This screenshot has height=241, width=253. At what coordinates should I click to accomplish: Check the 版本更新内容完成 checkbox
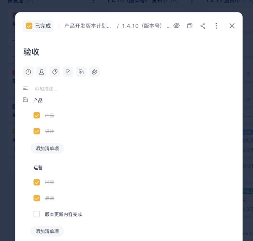(37, 214)
